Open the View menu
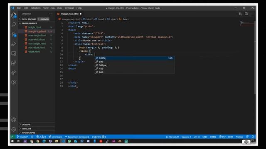This screenshot has width=266, height=149. point(46,8)
